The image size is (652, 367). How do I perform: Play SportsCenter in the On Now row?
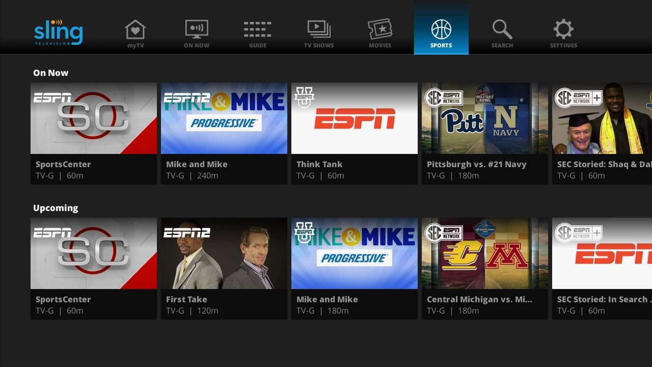click(94, 118)
